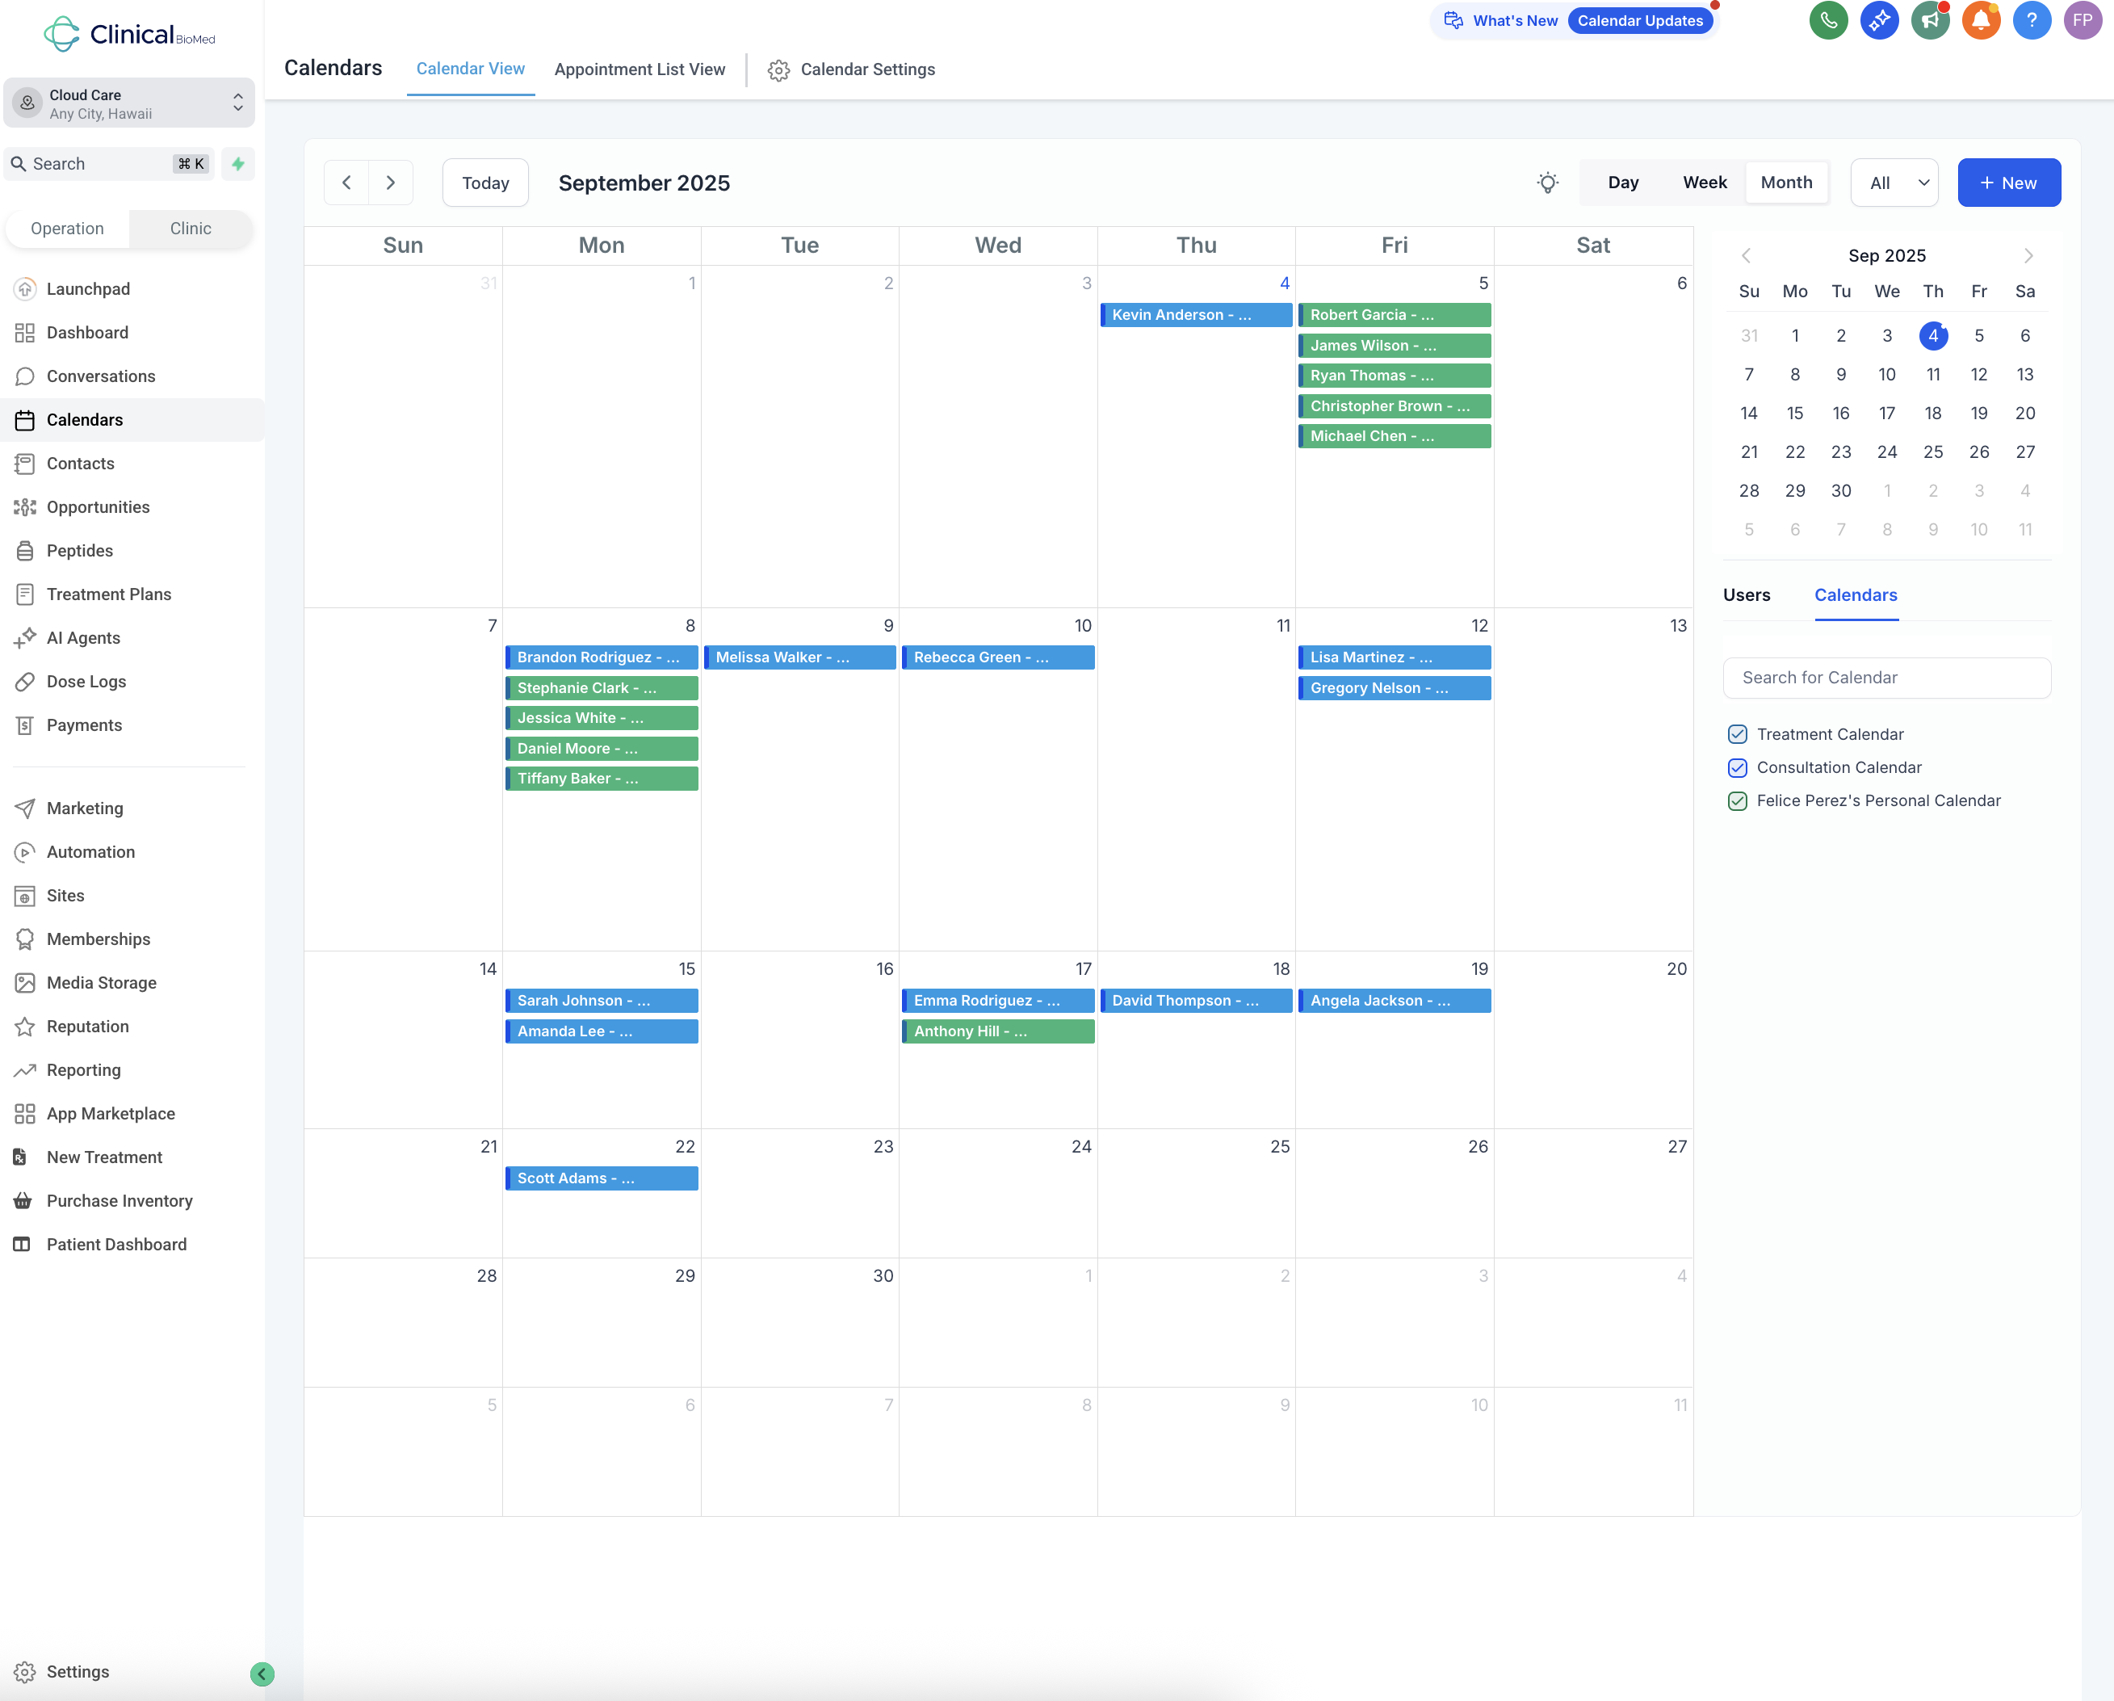The image size is (2114, 1701).
Task: Uncheck Treatment Calendar checkbox
Action: pyautogui.click(x=1736, y=733)
